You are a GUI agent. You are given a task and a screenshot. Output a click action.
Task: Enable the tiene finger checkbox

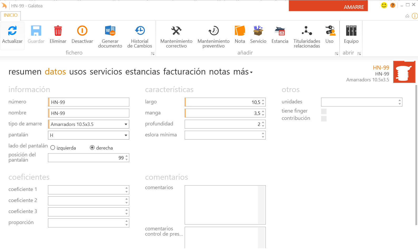point(324,111)
